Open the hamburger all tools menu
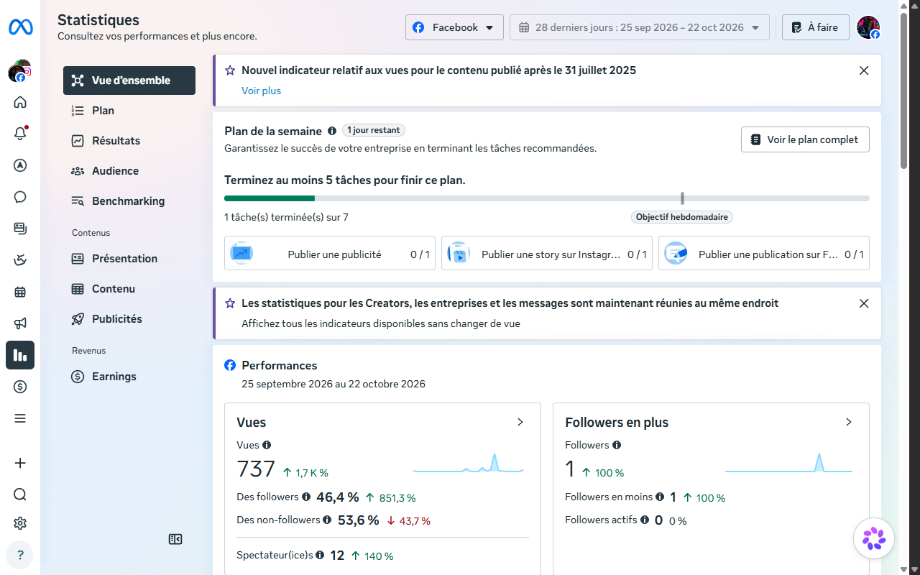The height and width of the screenshot is (575, 920). (20, 418)
